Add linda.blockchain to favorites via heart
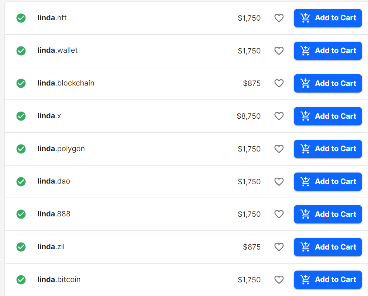Image resolution: width=368 pixels, height=296 pixels. tap(279, 83)
